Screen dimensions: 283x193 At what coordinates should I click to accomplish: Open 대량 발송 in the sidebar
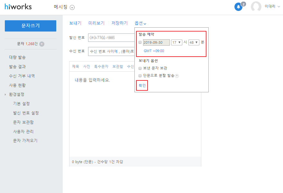(x=17, y=57)
